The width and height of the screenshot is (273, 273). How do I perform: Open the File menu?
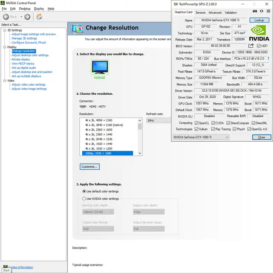click(x=4, y=9)
